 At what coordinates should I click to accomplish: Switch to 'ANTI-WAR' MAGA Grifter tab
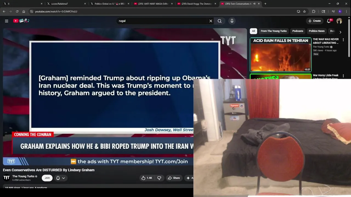tap(153, 4)
